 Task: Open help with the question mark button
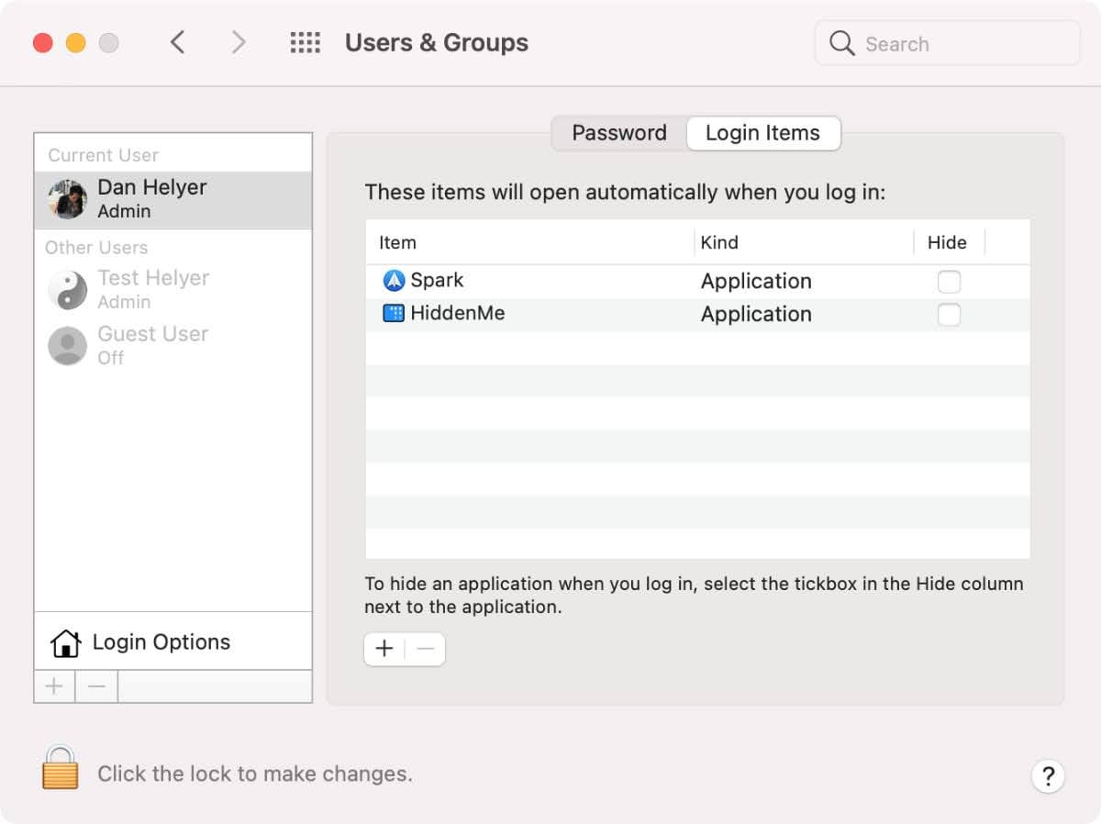click(x=1048, y=775)
